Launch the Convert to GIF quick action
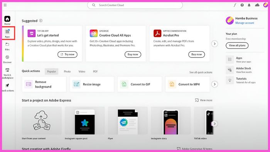 pyautogui.click(x=140, y=84)
